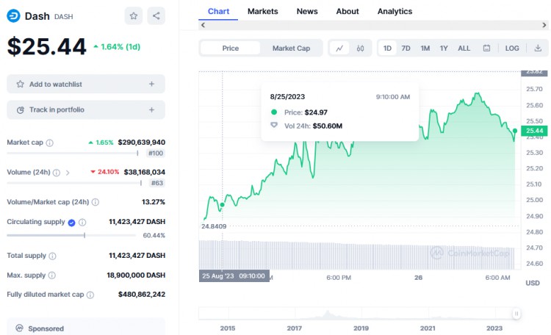Set chart range to 1M
This screenshot has width=551, height=335.
(425, 48)
